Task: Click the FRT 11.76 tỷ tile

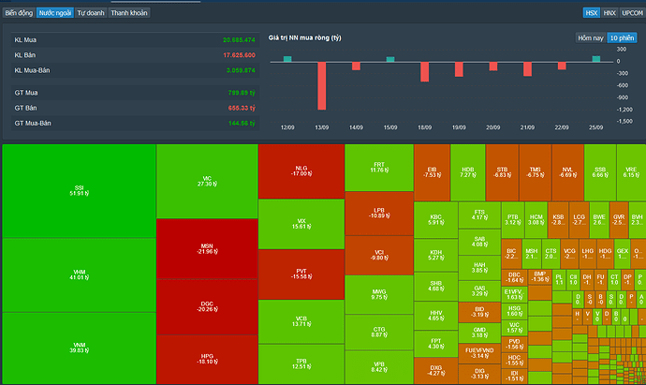Action: click(x=379, y=168)
